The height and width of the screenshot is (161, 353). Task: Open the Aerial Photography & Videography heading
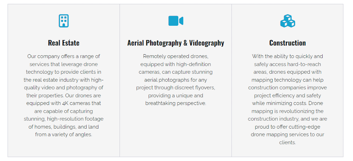click(x=175, y=43)
